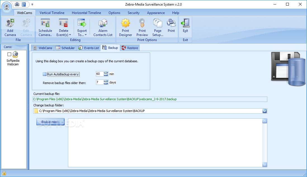The width and height of the screenshot is (307, 177).
Task: Enable Run AutoBackup every checkbox
Action: pos(45,74)
